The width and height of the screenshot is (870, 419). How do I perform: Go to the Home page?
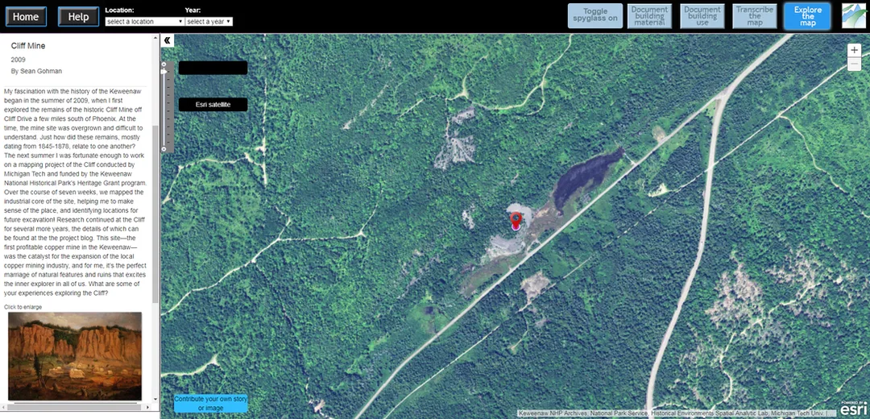(26, 17)
